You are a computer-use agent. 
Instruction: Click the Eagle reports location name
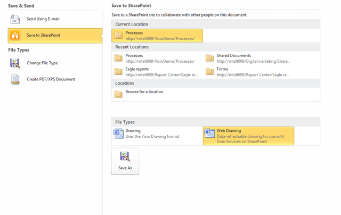[x=137, y=69]
